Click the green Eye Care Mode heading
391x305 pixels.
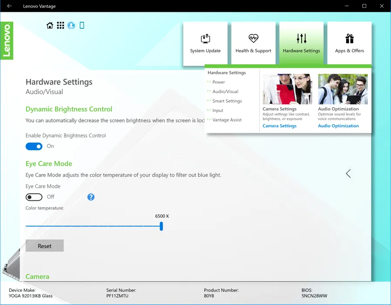point(49,164)
